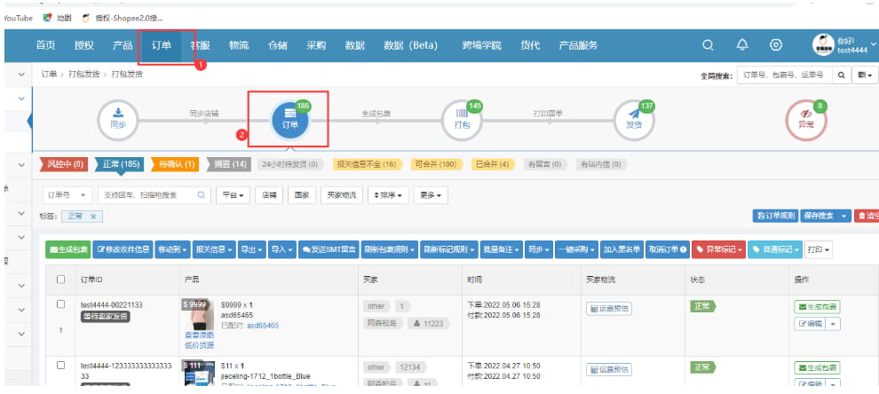Image resolution: width=879 pixels, height=394 pixels.
Task: Remove the 正常 filter tag with its x
Action: click(x=93, y=217)
